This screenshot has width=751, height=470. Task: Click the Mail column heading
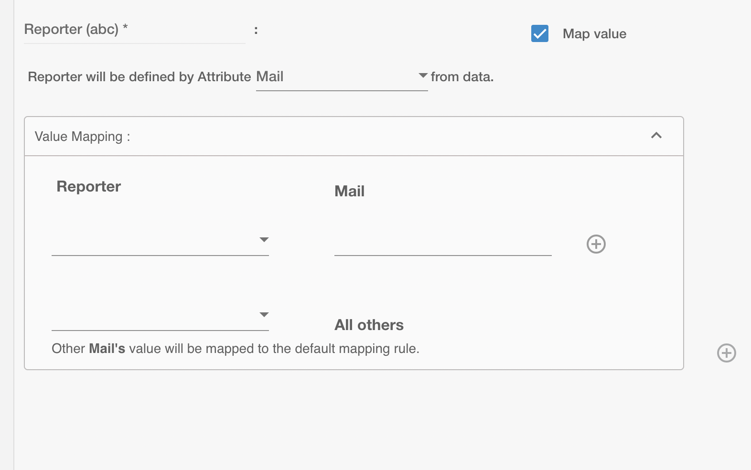click(x=349, y=191)
